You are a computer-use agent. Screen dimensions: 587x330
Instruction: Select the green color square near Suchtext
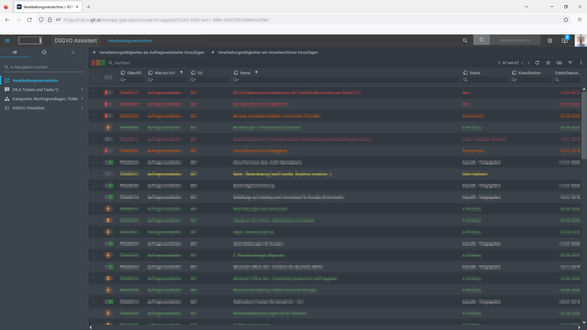[x=103, y=62]
